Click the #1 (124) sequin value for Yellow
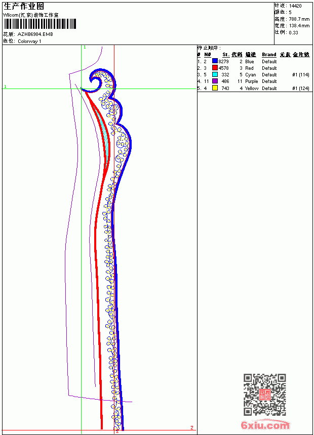 [301, 88]
